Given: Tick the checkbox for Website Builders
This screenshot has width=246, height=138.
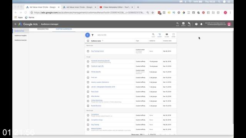Looking at the screenshot, I should tap(88, 130).
